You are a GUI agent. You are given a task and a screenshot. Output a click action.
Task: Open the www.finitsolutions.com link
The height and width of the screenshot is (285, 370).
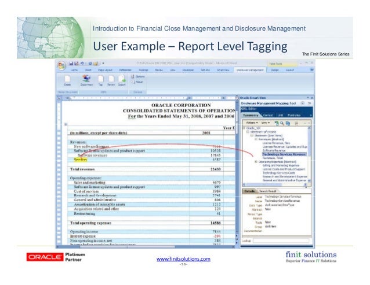coord(183,259)
